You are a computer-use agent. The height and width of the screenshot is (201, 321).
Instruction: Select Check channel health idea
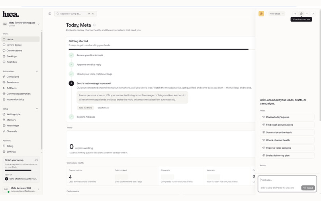[x=287, y=140]
